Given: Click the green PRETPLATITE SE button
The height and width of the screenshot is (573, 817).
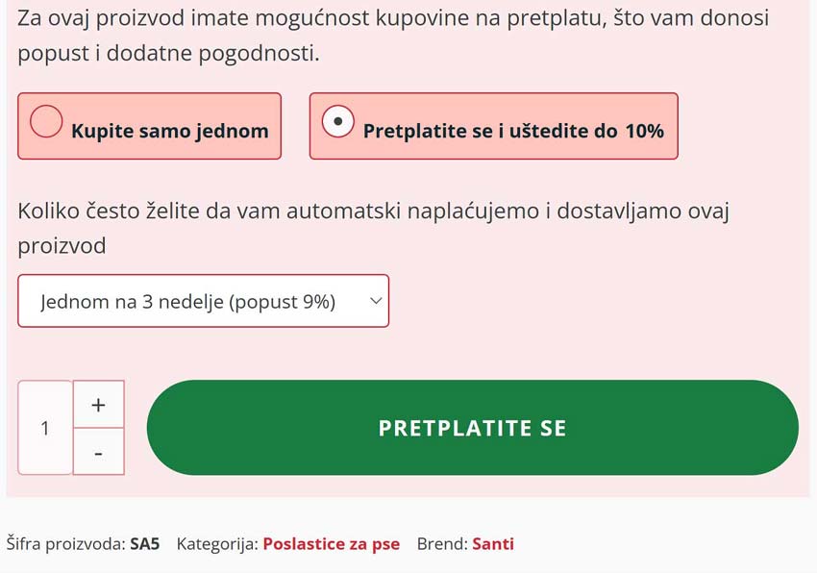Looking at the screenshot, I should pos(473,428).
